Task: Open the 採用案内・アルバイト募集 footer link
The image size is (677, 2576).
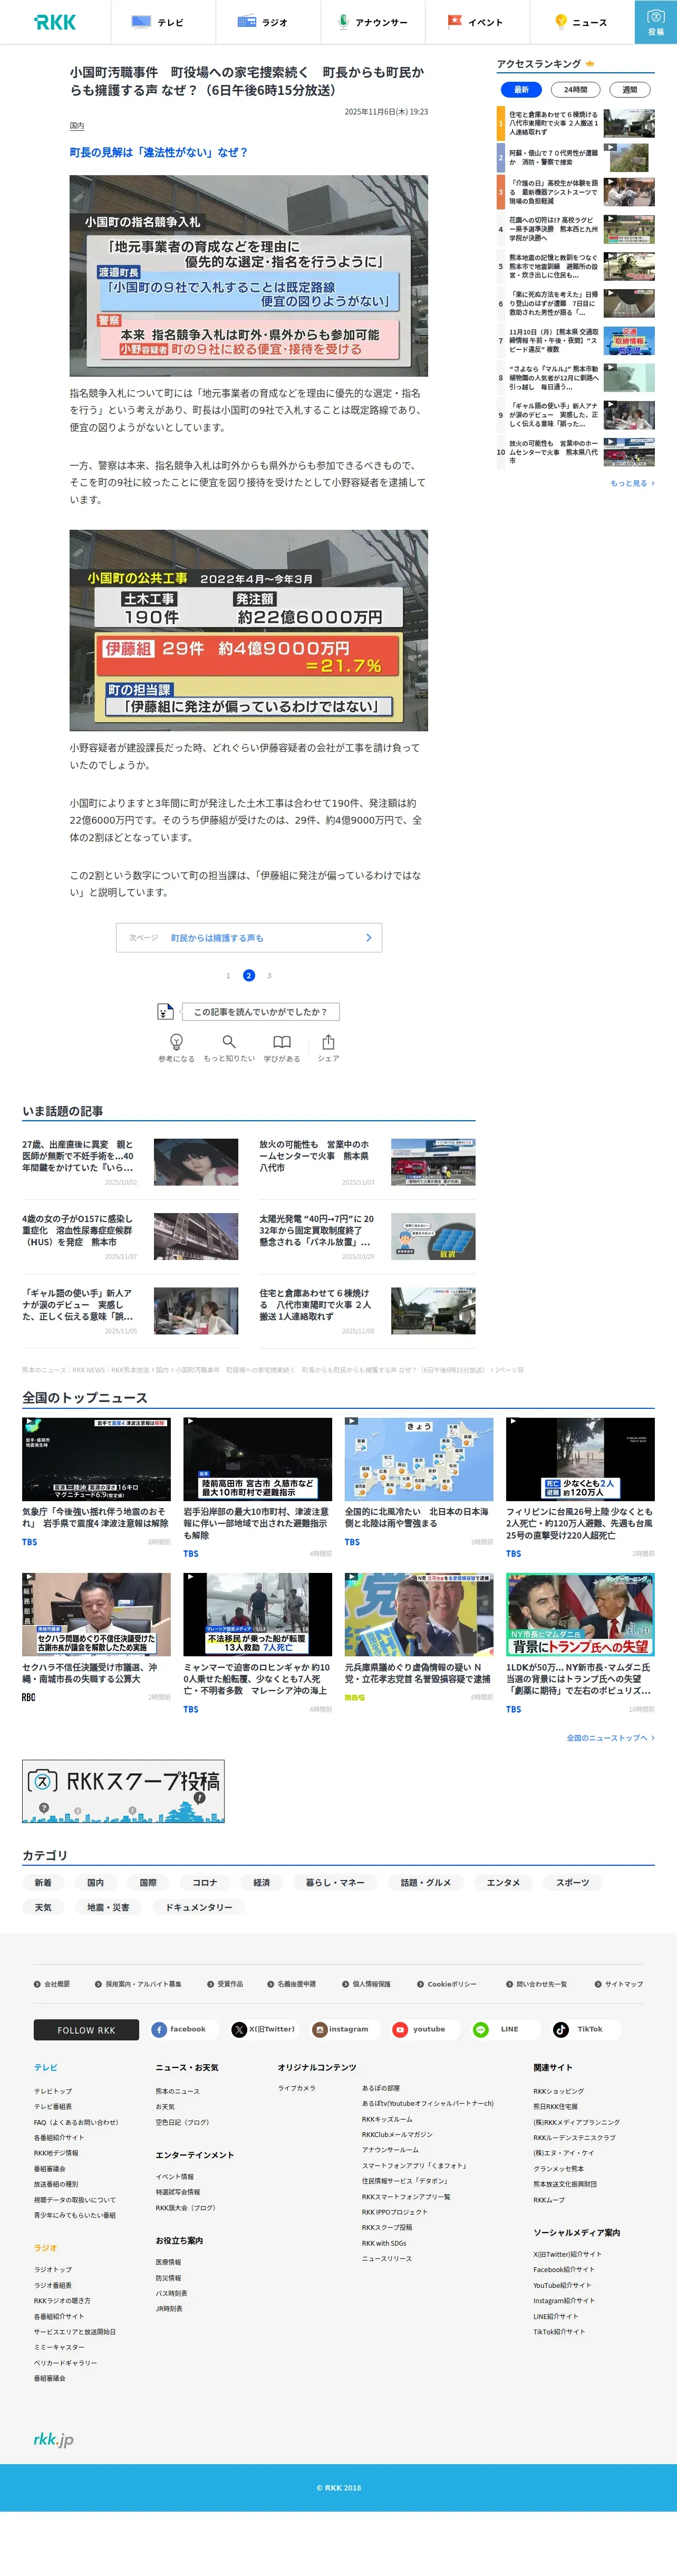Action: 138,1984
